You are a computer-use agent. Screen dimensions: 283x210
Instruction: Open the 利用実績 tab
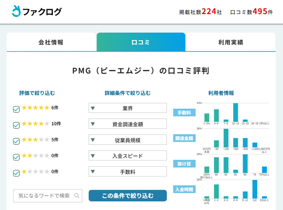(x=231, y=42)
